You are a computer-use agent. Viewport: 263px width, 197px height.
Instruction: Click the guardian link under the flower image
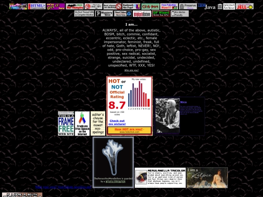click(115, 181)
